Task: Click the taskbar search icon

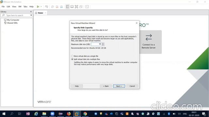Action: pos(12,114)
